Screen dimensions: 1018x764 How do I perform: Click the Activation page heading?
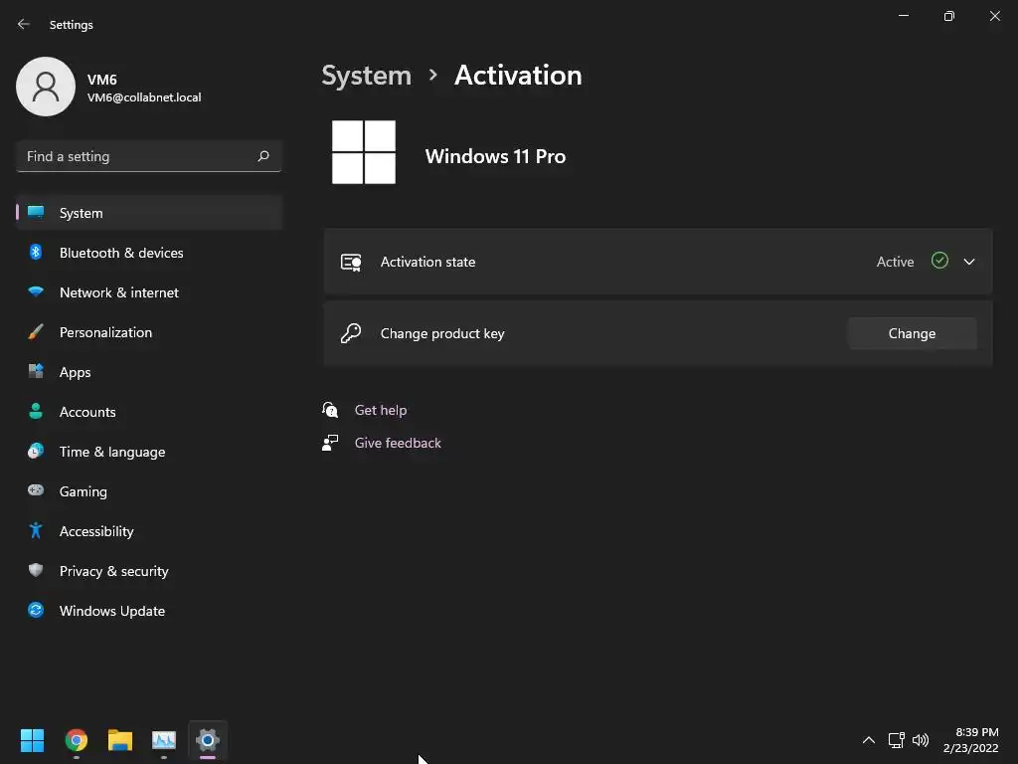coord(518,76)
